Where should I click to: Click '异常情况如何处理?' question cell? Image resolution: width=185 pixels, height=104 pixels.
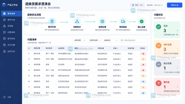(x=82, y=76)
